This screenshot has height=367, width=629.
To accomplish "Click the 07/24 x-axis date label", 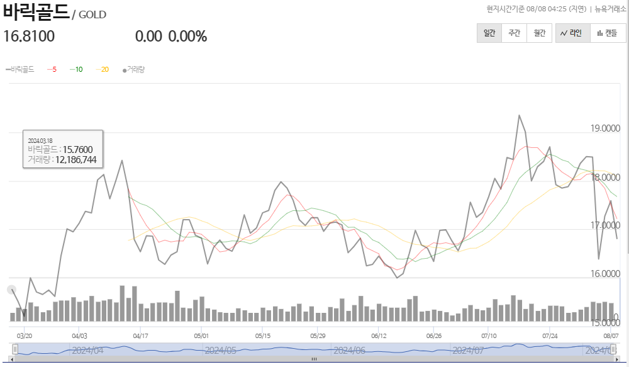I will [550, 336].
